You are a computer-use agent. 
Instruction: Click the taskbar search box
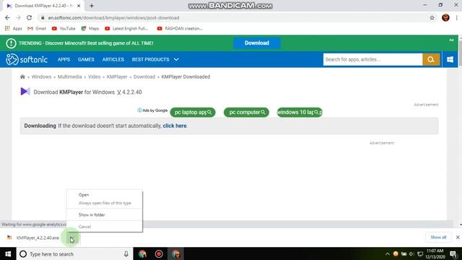[74, 253]
